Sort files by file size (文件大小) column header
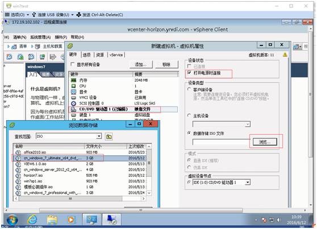This screenshot has width=317, height=229. coord(106,146)
